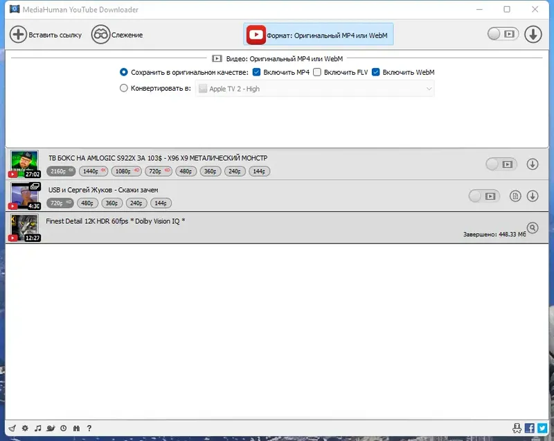The width and height of the screenshot is (554, 441).
Task: Click thumbnail of Finest Detail 12K video
Action: point(24,227)
